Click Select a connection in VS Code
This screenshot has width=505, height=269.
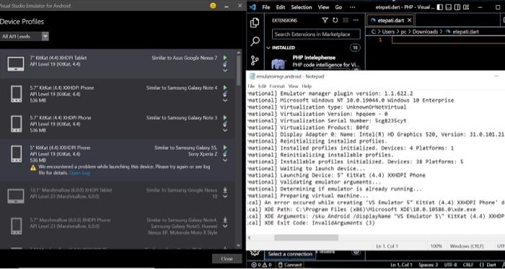[x=290, y=254]
